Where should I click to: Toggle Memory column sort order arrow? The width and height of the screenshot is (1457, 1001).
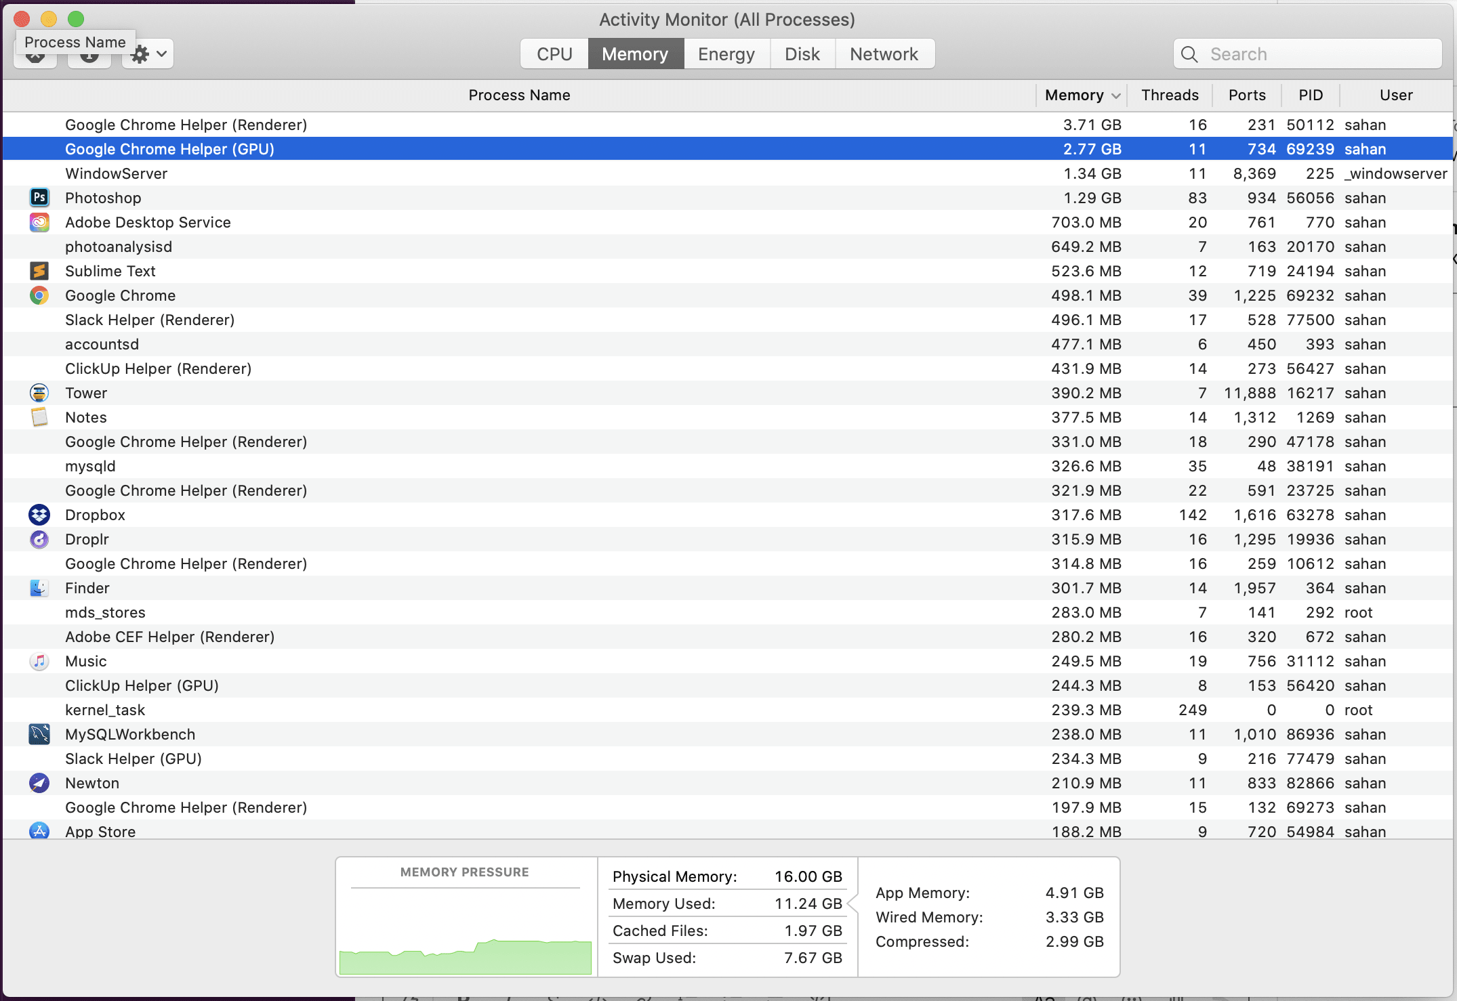coord(1115,95)
